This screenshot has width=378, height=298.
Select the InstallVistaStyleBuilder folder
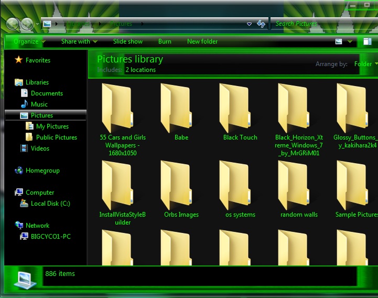click(123, 193)
